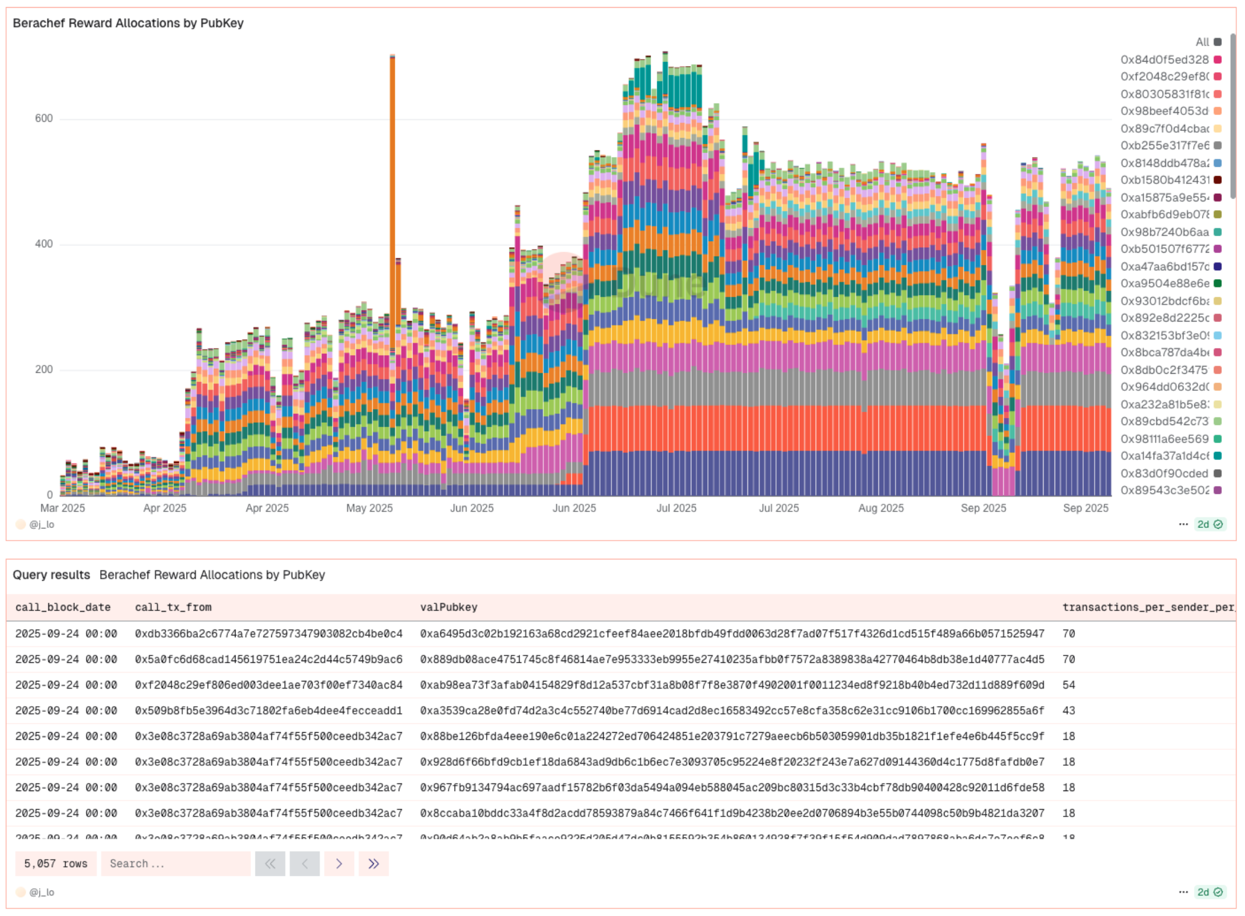
Task: Click the legend's vertical scrollbar
Action: click(x=1232, y=117)
